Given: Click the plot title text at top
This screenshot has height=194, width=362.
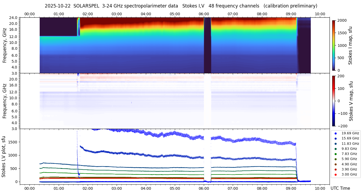Looking at the screenshot, I should tap(181, 6).
